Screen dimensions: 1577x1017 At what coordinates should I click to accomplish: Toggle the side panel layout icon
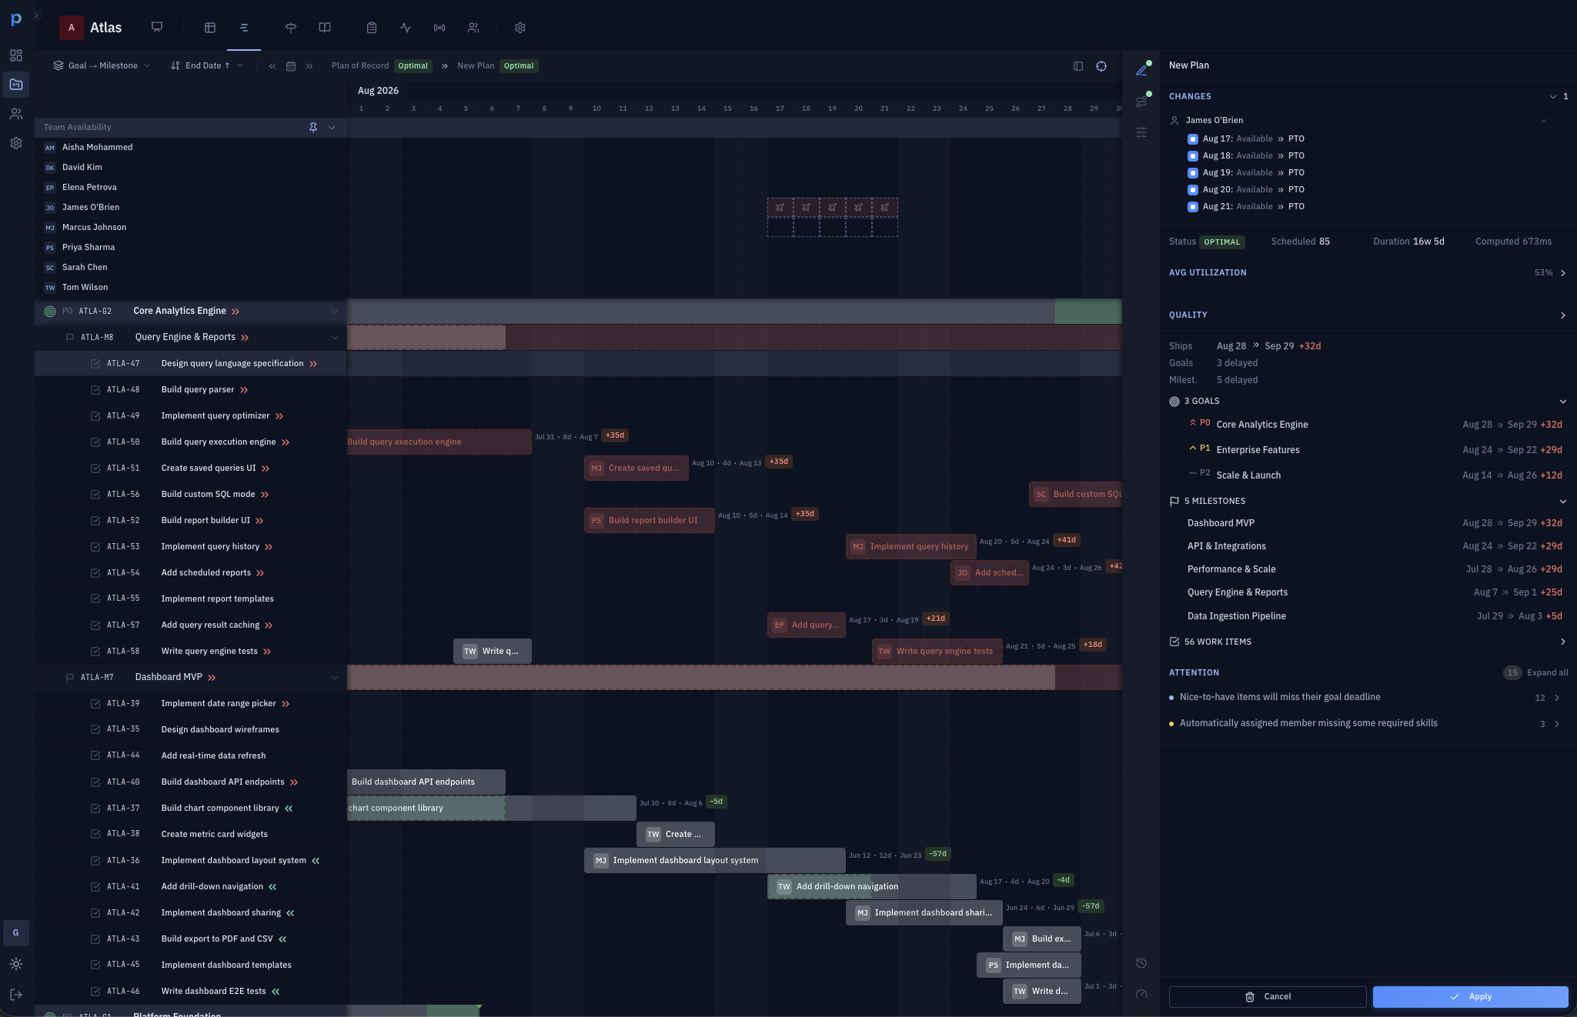click(x=1078, y=66)
